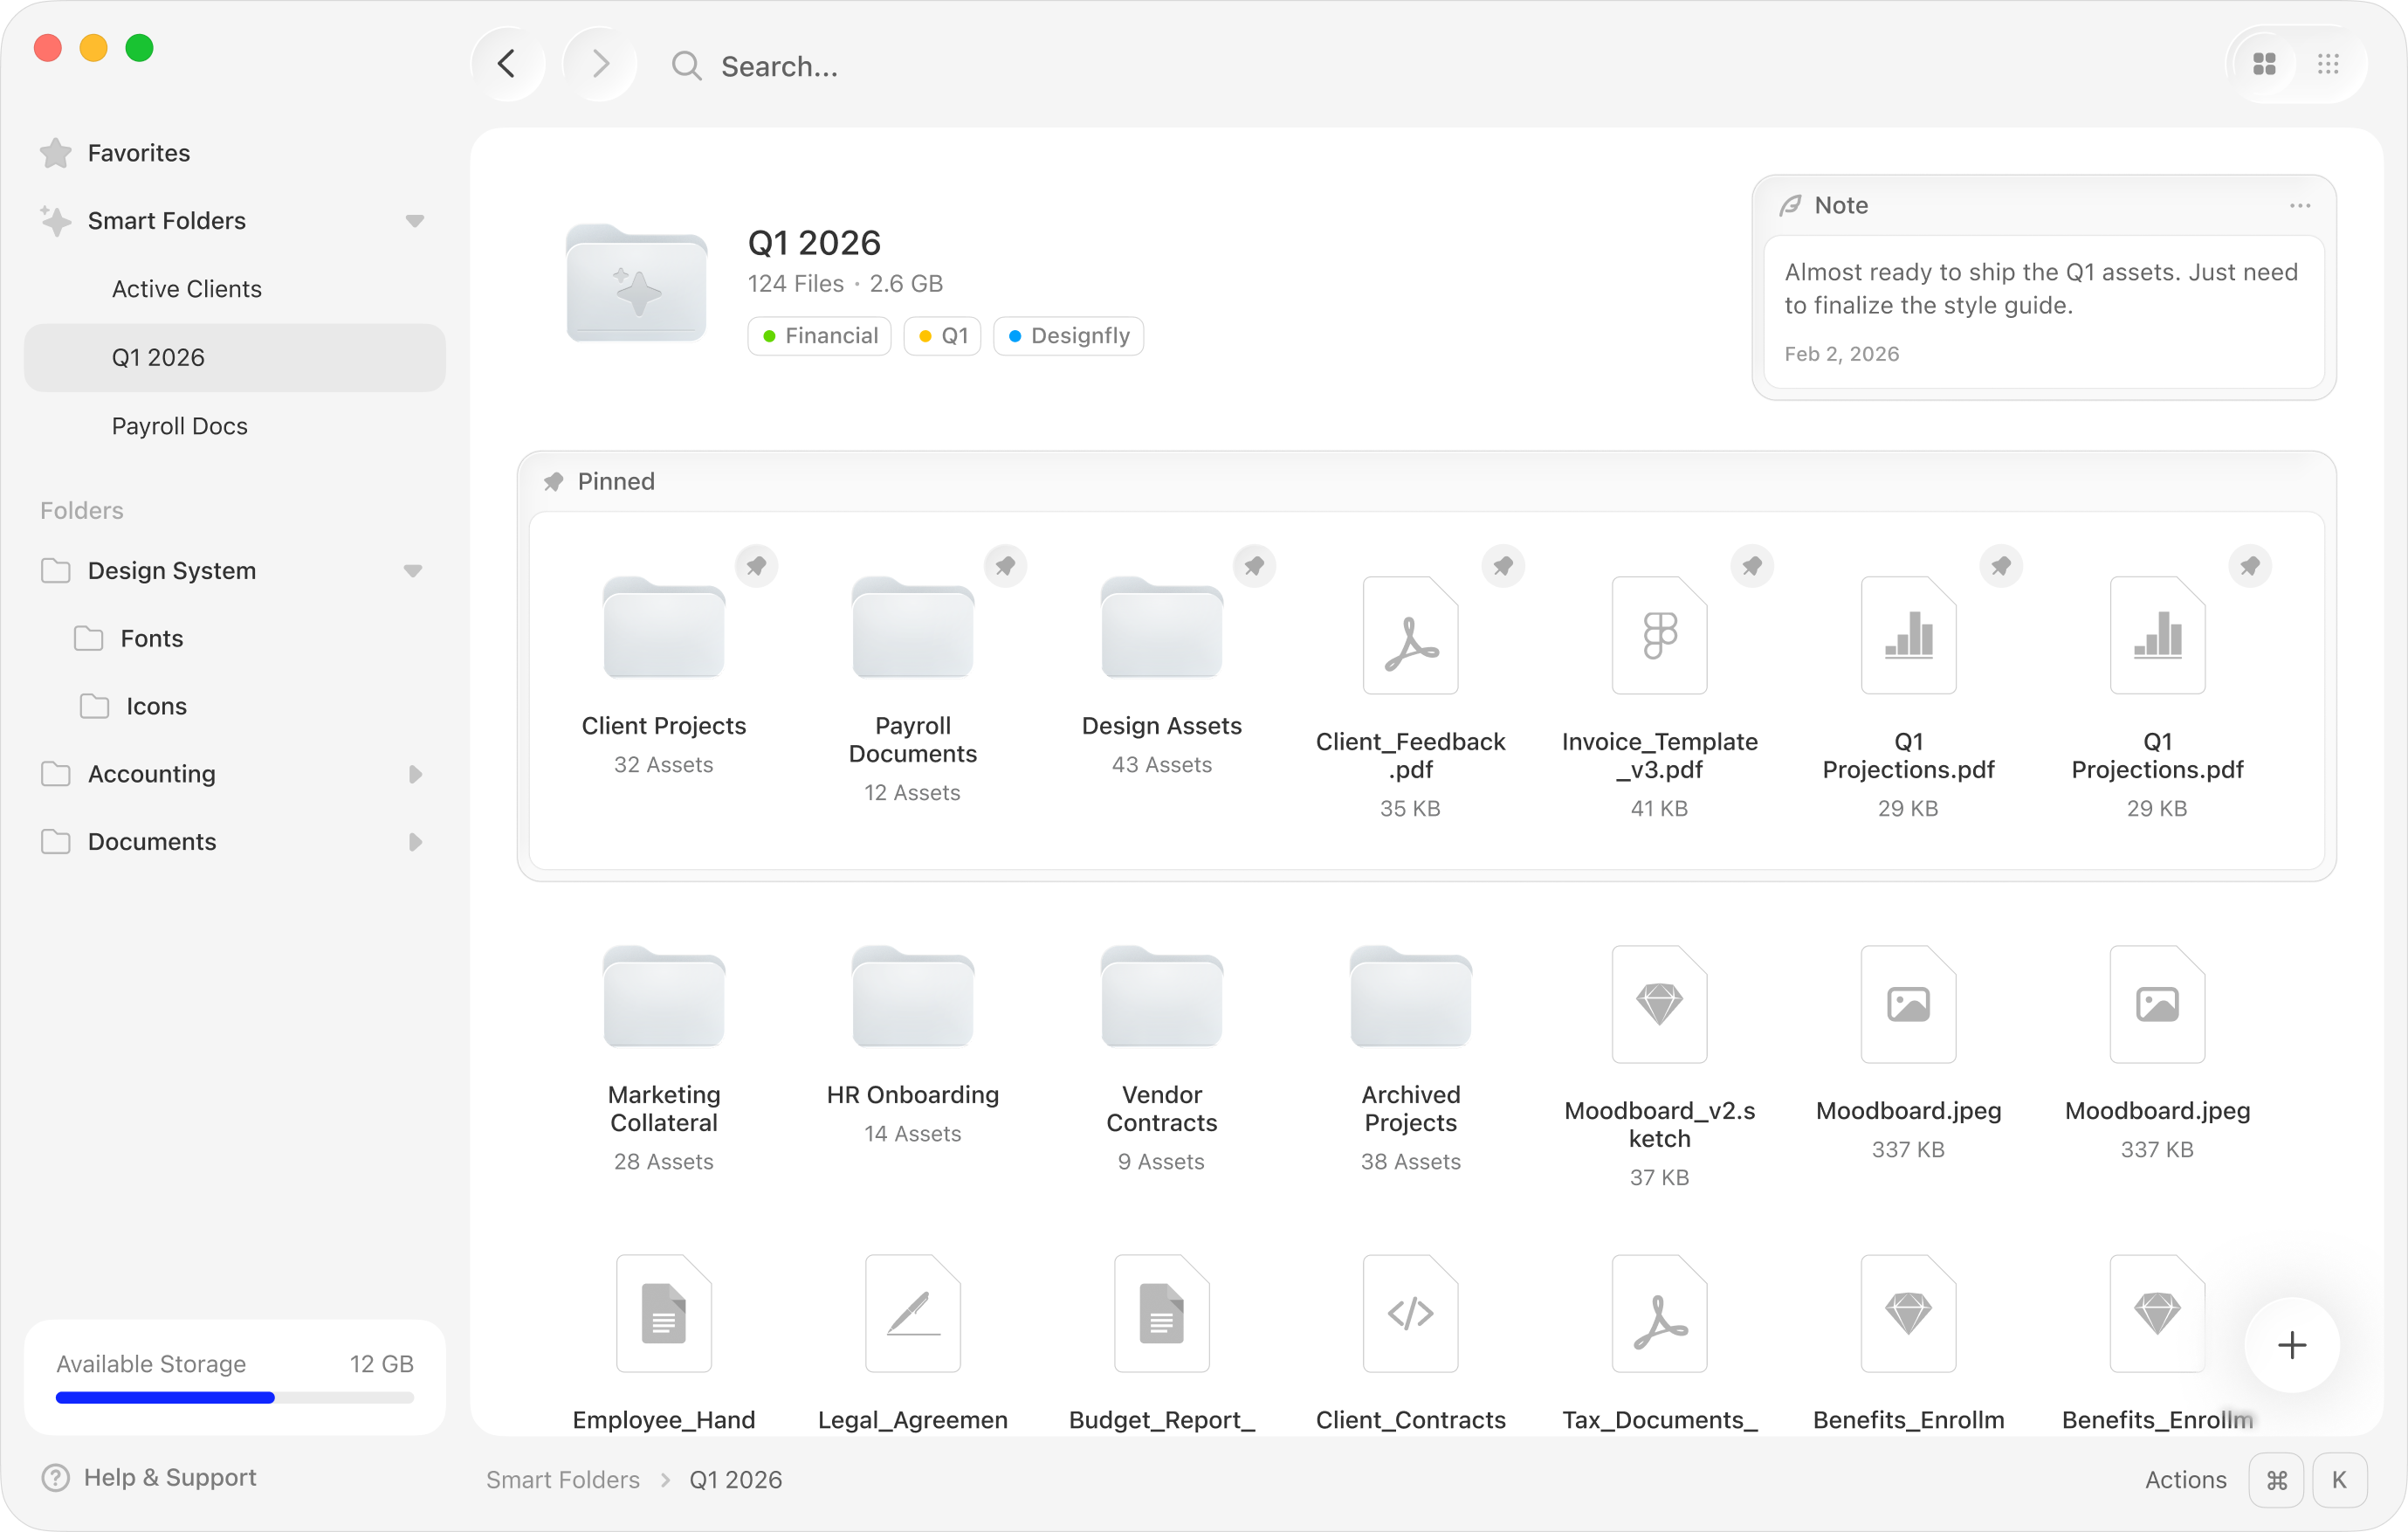This screenshot has width=2408, height=1532.
Task: Click Help & Support link
Action: 170,1478
